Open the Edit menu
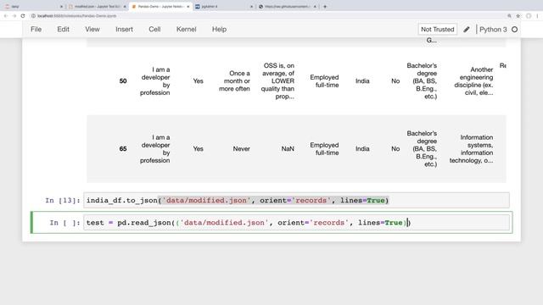This screenshot has width=543, height=305. (63, 30)
